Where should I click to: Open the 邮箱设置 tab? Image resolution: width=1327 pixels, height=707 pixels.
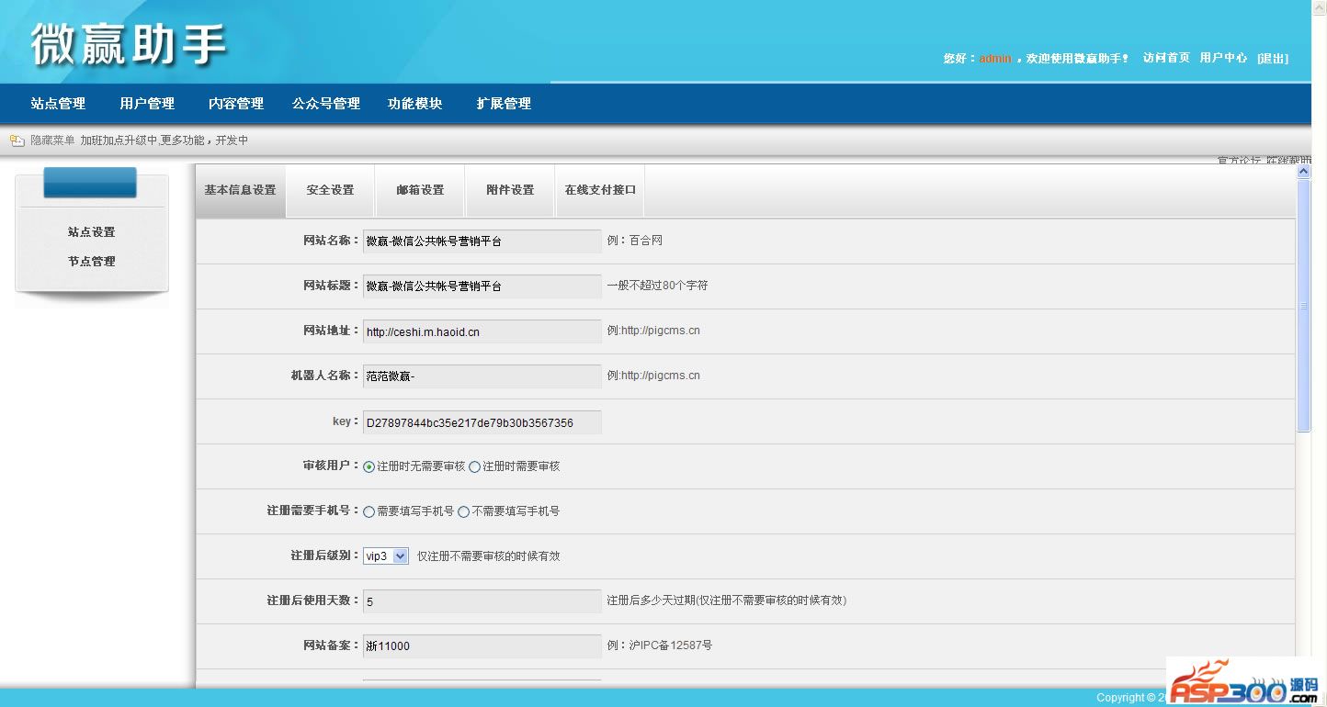pyautogui.click(x=420, y=190)
